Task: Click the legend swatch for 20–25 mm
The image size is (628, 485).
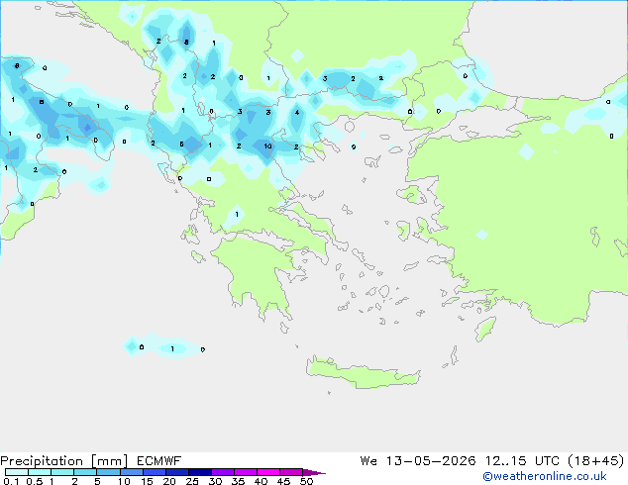Action: (x=176, y=472)
